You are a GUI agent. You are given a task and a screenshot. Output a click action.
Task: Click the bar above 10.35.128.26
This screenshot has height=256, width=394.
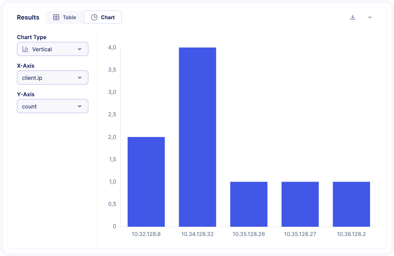tap(249, 204)
